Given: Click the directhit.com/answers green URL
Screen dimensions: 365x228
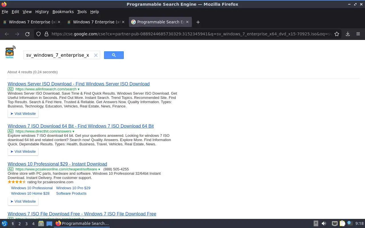Looking at the screenshot, I should [x=43, y=131].
